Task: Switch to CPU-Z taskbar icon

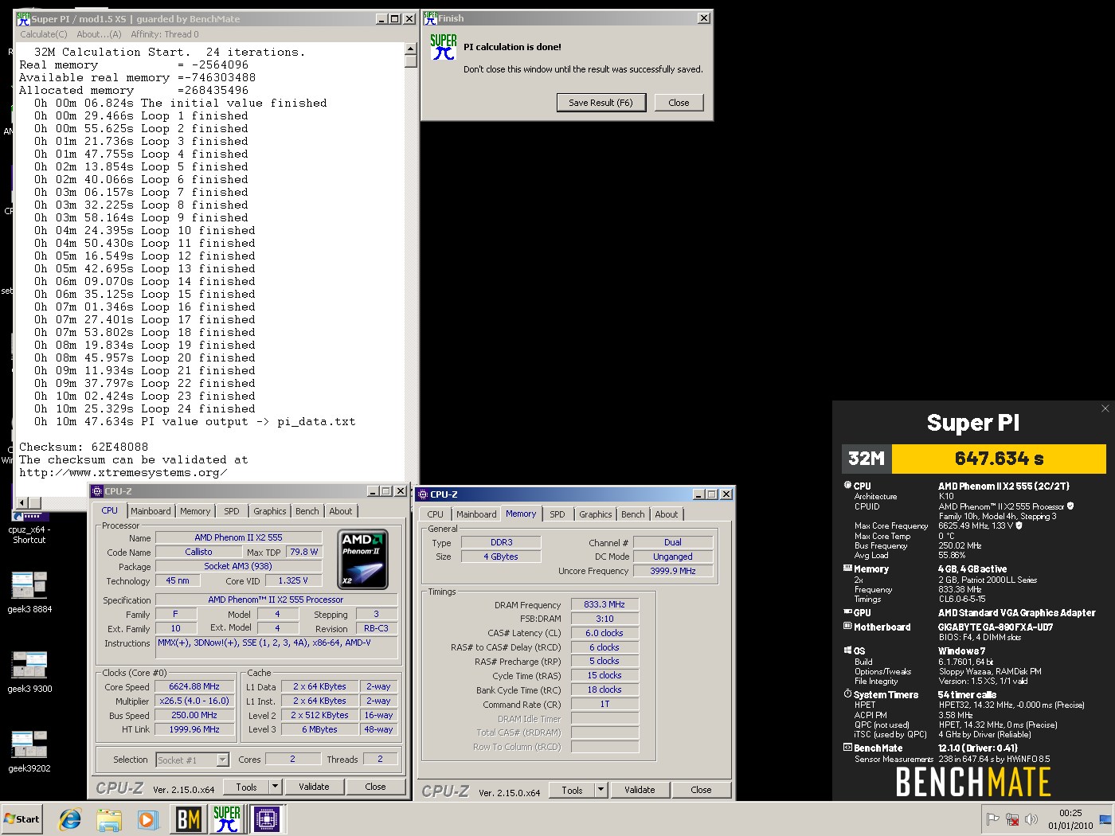Action: pos(267,819)
